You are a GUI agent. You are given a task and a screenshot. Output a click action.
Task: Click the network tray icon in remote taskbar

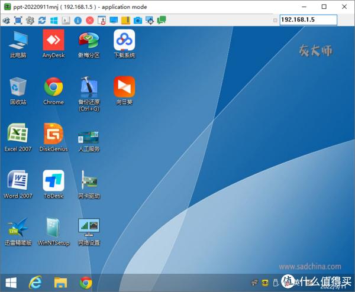tap(254, 283)
